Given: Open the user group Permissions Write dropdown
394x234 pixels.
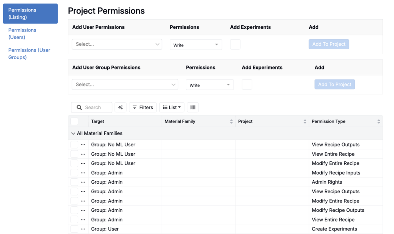Looking at the screenshot, I should pos(210,85).
